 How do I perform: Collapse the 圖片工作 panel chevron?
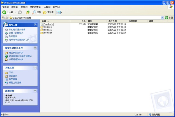[35, 25]
